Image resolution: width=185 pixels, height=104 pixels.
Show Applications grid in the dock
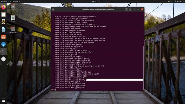3,100
